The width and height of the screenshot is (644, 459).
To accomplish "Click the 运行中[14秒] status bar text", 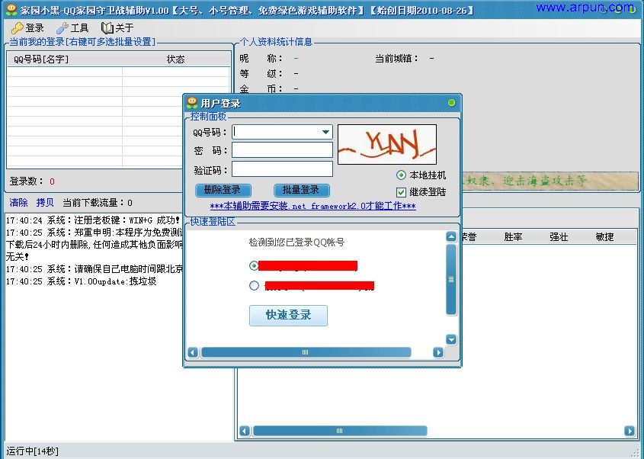I will tap(33, 451).
